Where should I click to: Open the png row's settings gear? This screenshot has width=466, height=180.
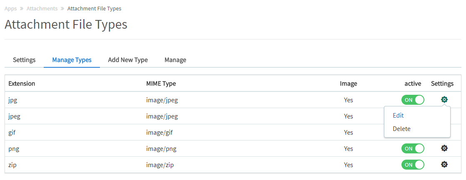[x=444, y=148]
